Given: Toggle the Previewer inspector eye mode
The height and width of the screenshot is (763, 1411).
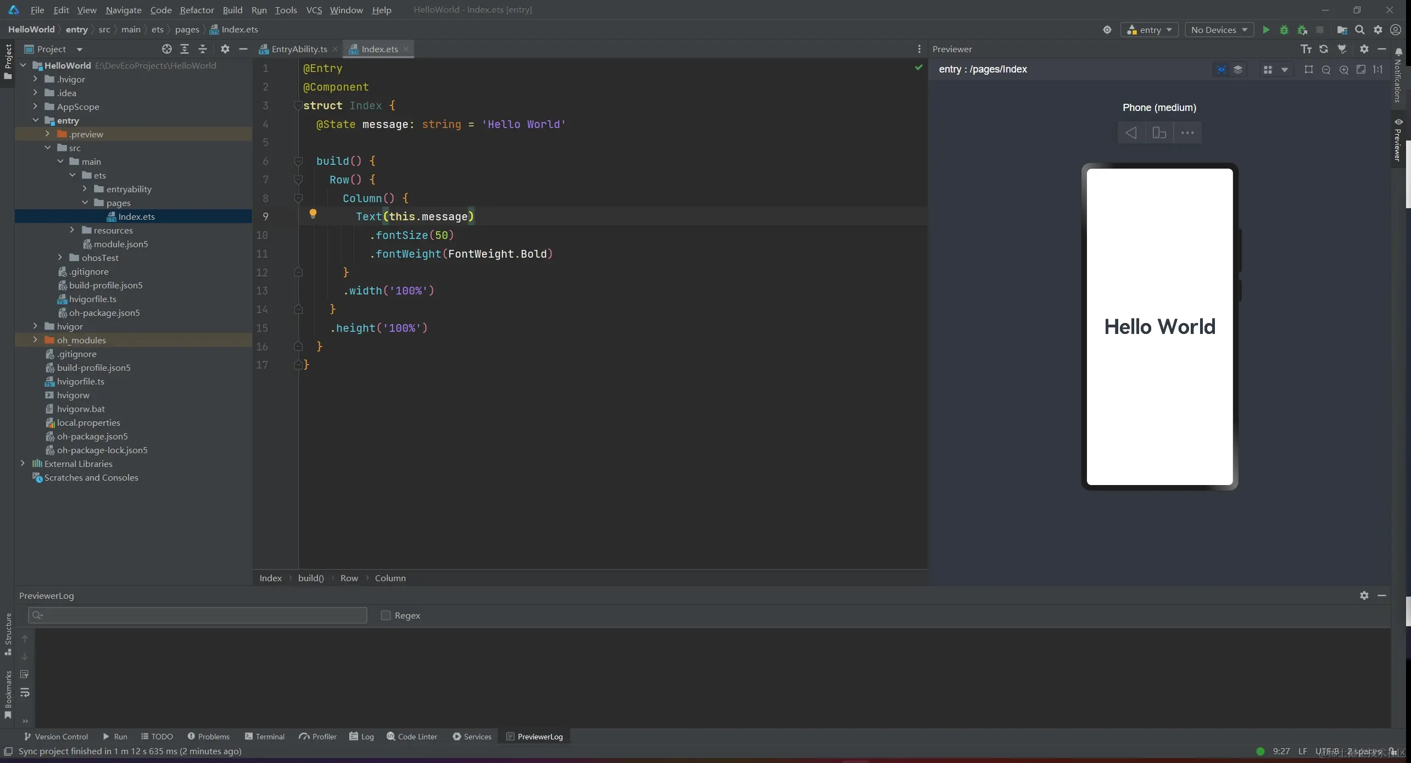Looking at the screenshot, I should [x=1221, y=70].
